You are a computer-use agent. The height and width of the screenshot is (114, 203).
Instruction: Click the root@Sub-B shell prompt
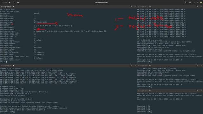pos(144,86)
